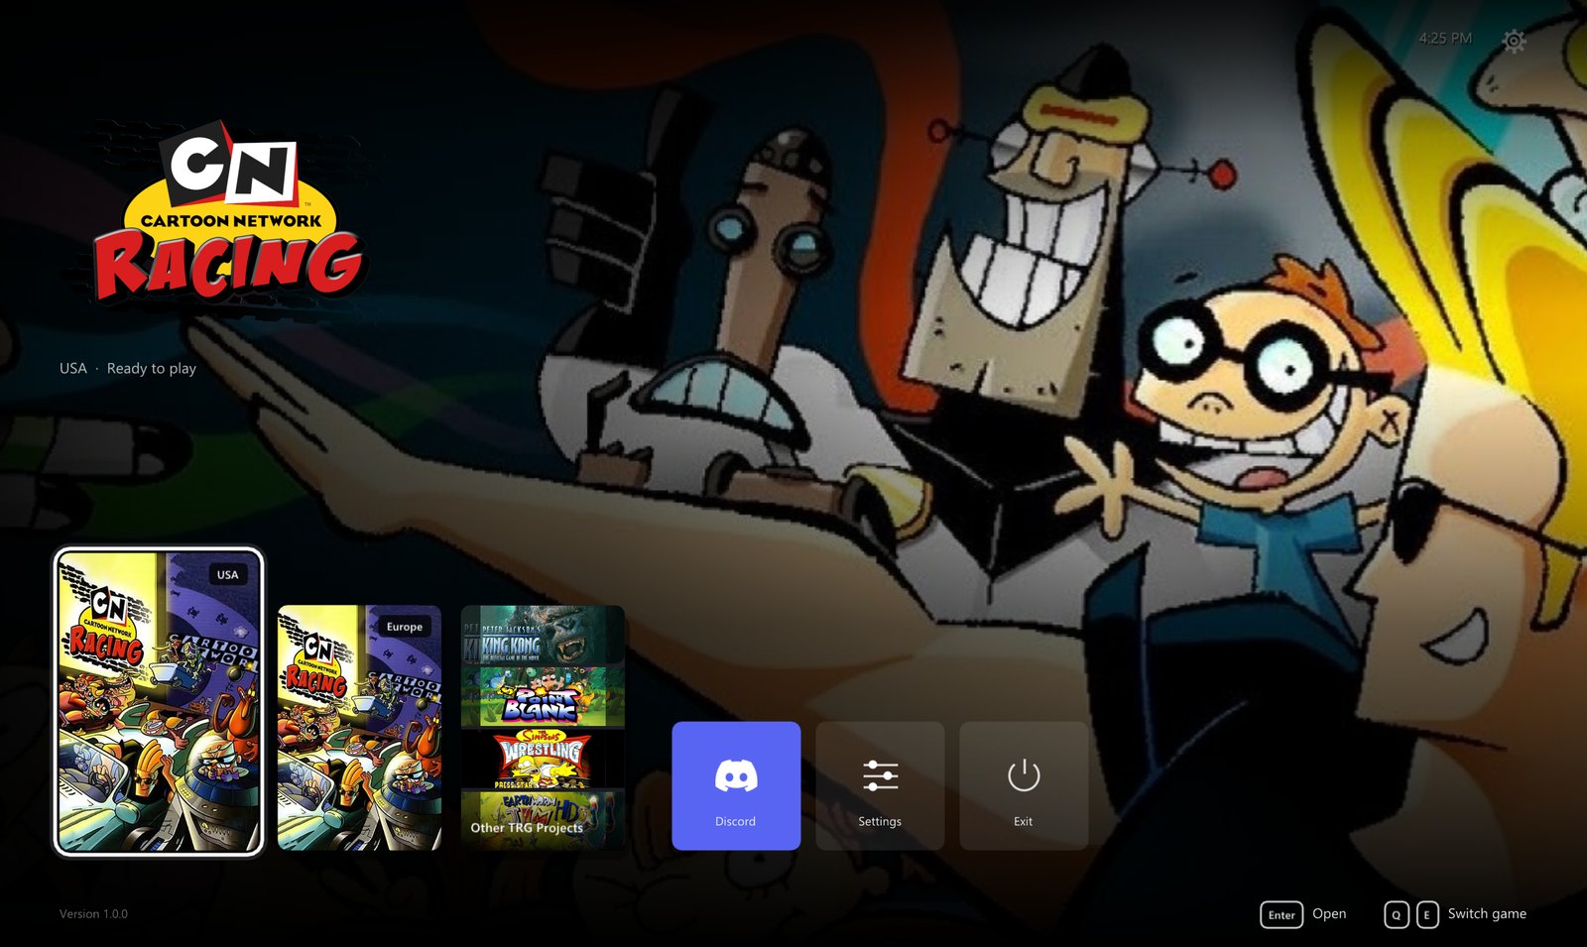Click the gear icon beside the clock
This screenshot has height=947, width=1587.
(x=1514, y=41)
